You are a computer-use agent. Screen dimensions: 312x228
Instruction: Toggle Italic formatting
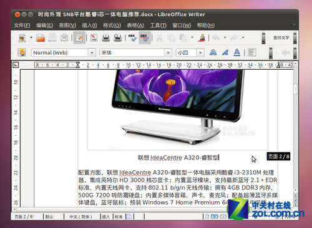225,52
